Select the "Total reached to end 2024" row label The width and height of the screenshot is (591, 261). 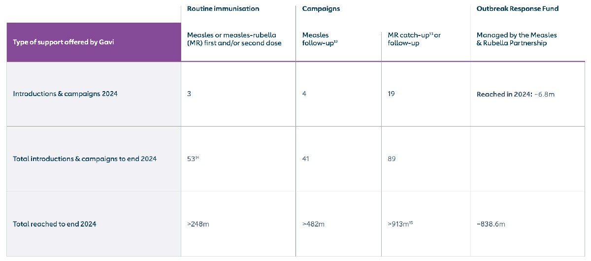point(55,224)
